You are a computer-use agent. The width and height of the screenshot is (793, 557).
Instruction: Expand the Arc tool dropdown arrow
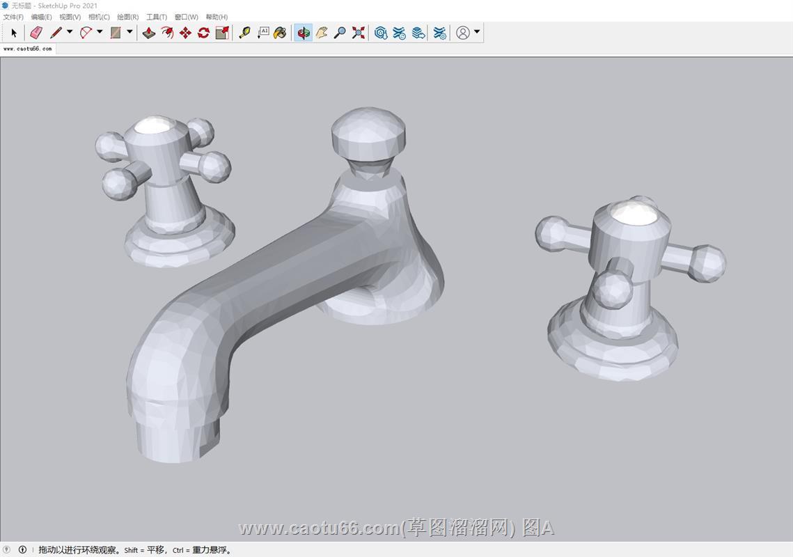coord(100,32)
